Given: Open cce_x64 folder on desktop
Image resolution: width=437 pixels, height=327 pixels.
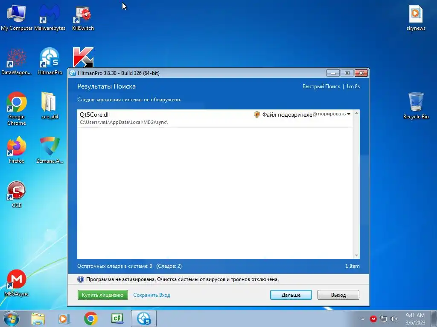Looking at the screenshot, I should click(x=50, y=106).
